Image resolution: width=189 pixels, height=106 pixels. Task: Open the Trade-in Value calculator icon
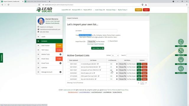181,69
